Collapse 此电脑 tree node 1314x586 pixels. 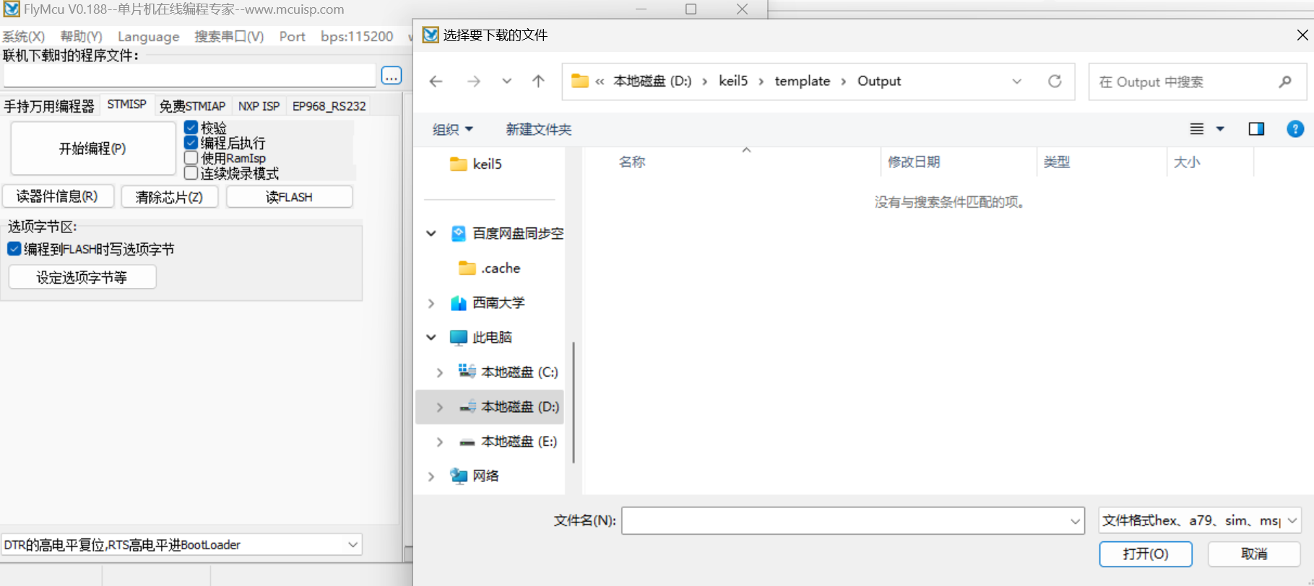(431, 337)
